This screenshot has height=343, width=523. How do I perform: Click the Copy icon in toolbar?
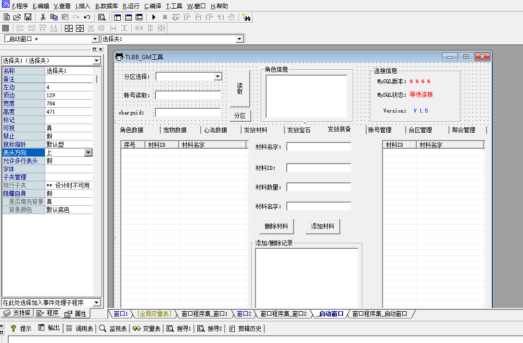pos(54,17)
